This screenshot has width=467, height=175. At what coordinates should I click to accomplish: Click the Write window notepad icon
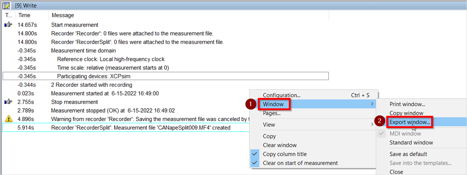(7, 6)
